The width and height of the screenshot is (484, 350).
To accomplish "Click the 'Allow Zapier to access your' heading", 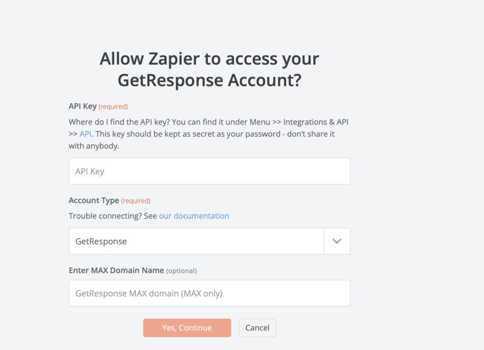I will (209, 59).
